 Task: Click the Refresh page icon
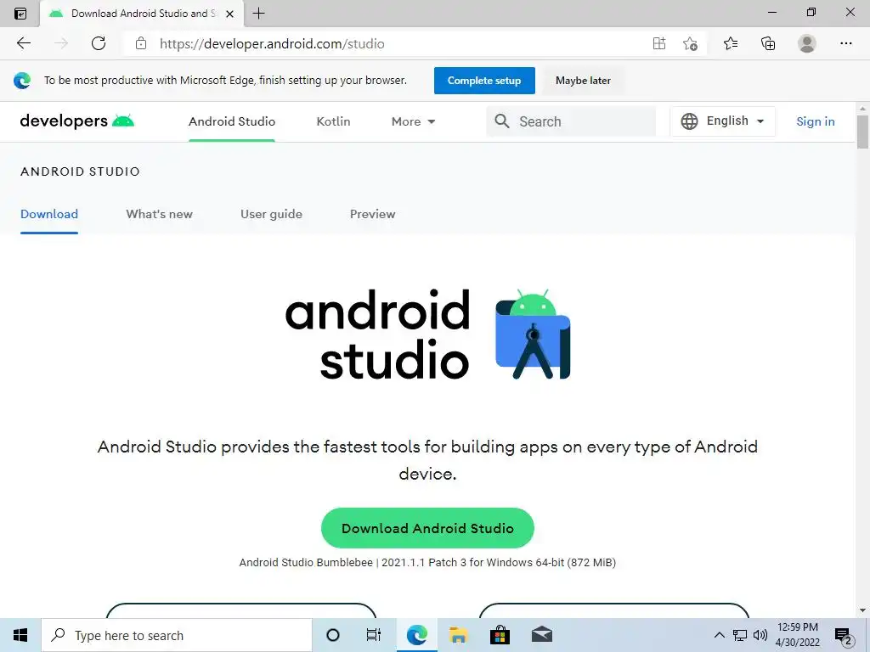(99, 43)
